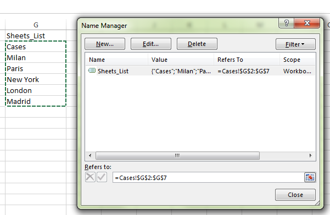Click the Value cell starting with {"Cases"
This screenshot has width=330, height=215.
click(181, 71)
